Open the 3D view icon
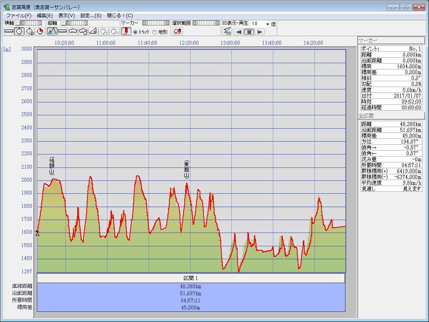The width and height of the screenshot is (429, 322). pyautogui.click(x=227, y=31)
